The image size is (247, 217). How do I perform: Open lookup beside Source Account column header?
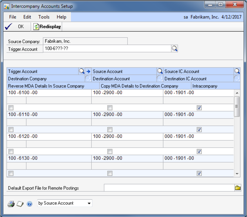tap(160, 71)
